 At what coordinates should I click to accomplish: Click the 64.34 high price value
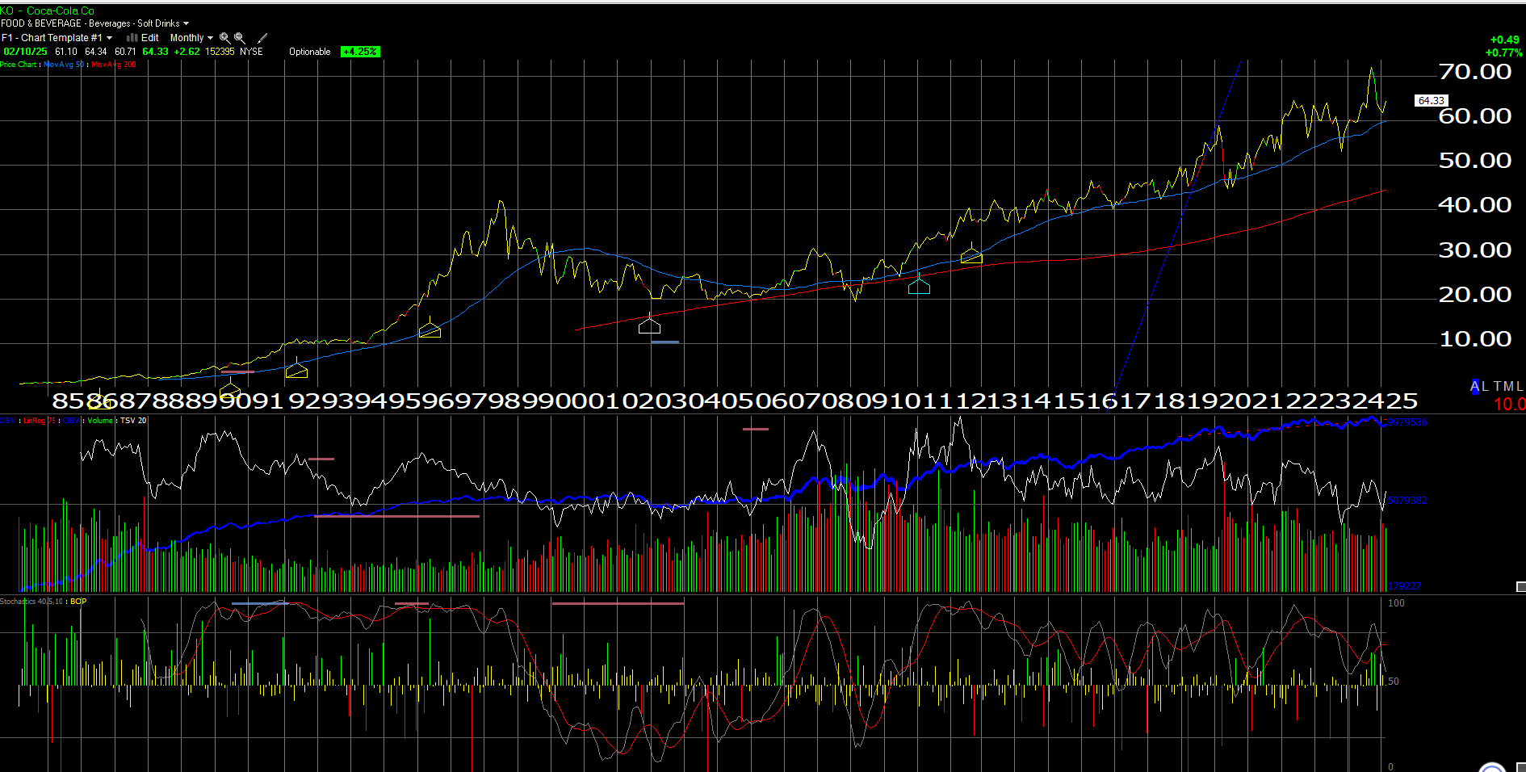[x=96, y=52]
